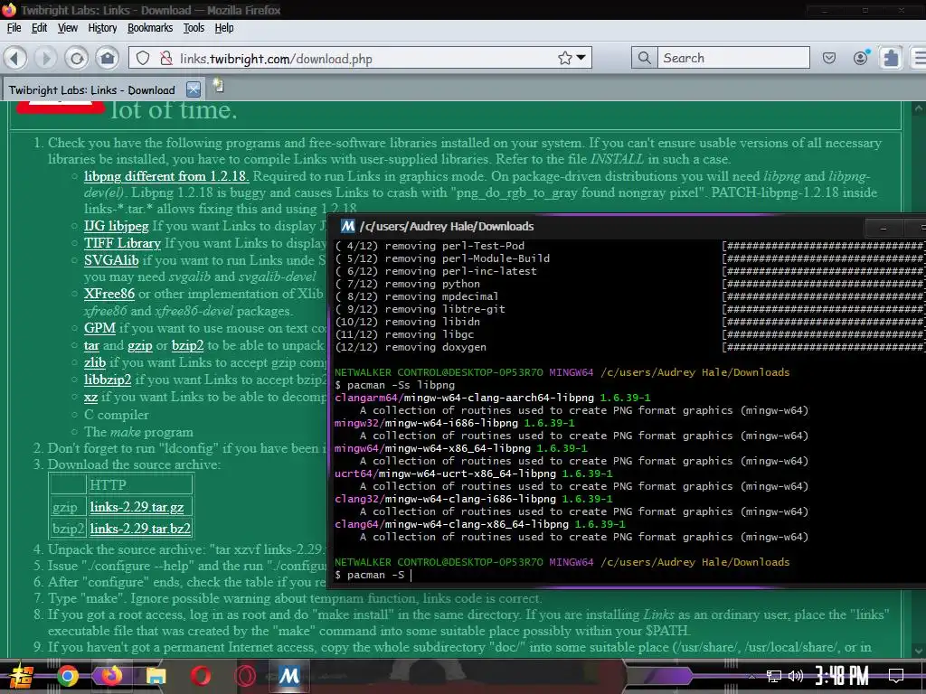Screen dimensions: 926x694
Task: Open the notification center icon
Action: click(x=896, y=676)
